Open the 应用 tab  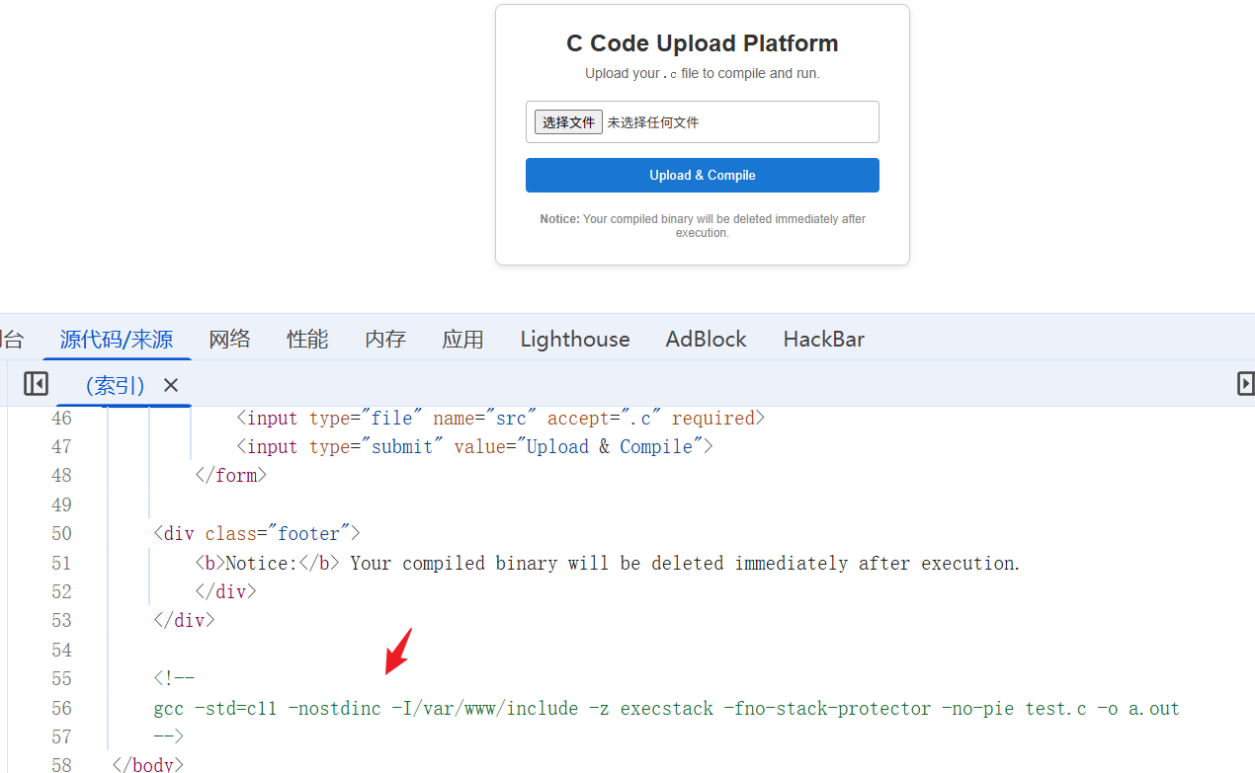tap(462, 340)
